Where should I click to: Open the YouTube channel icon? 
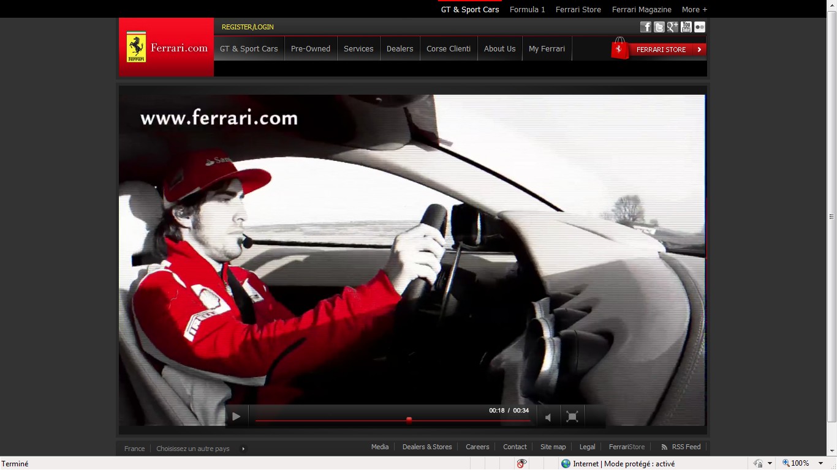point(686,27)
